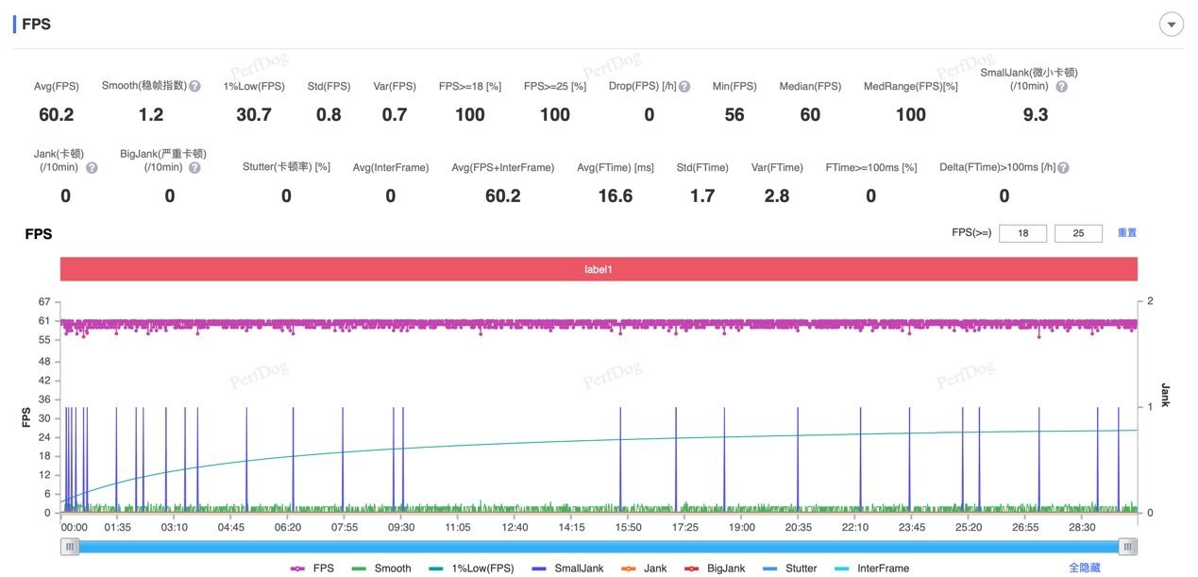The image size is (1198, 577).
Task: Toggle 1%Low(FPS) series in the legend
Action: tap(471, 569)
